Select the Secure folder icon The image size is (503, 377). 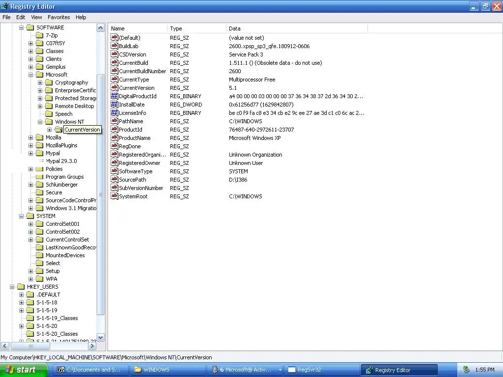click(39, 192)
